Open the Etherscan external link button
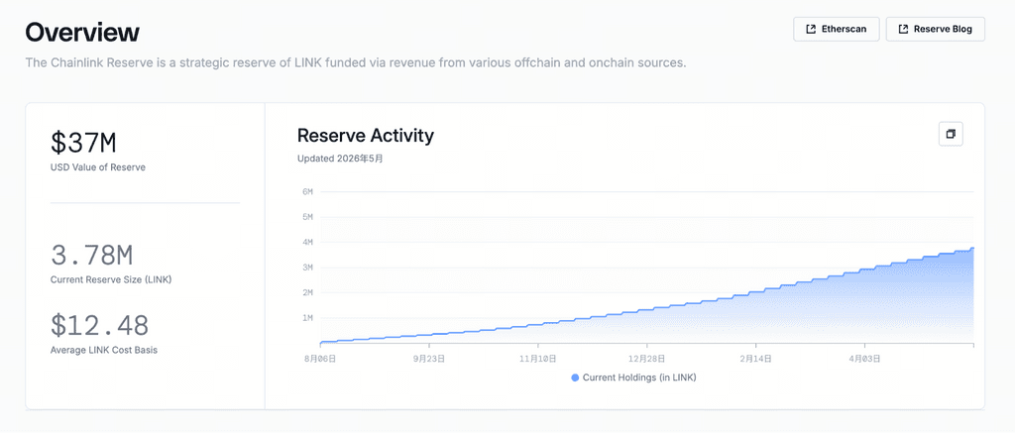Screen dimensions: 1015x433 [836, 29]
